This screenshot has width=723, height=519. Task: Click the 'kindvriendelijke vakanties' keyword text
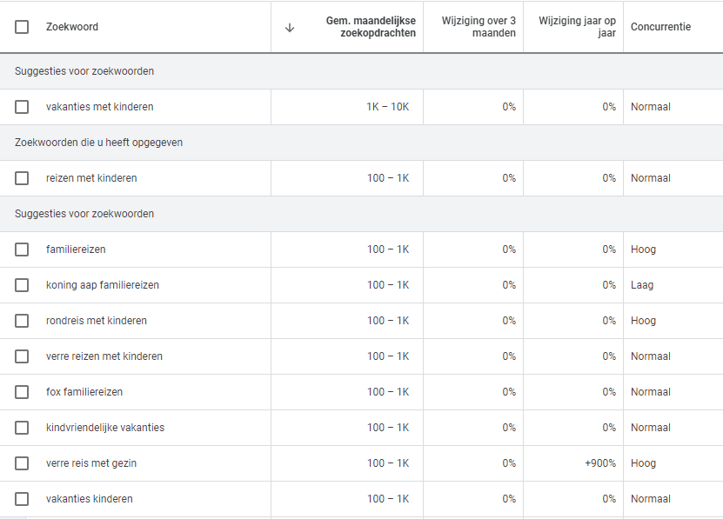105,428
